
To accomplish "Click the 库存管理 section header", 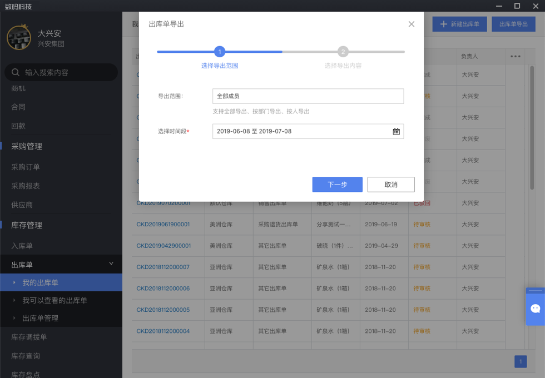I will click(27, 225).
